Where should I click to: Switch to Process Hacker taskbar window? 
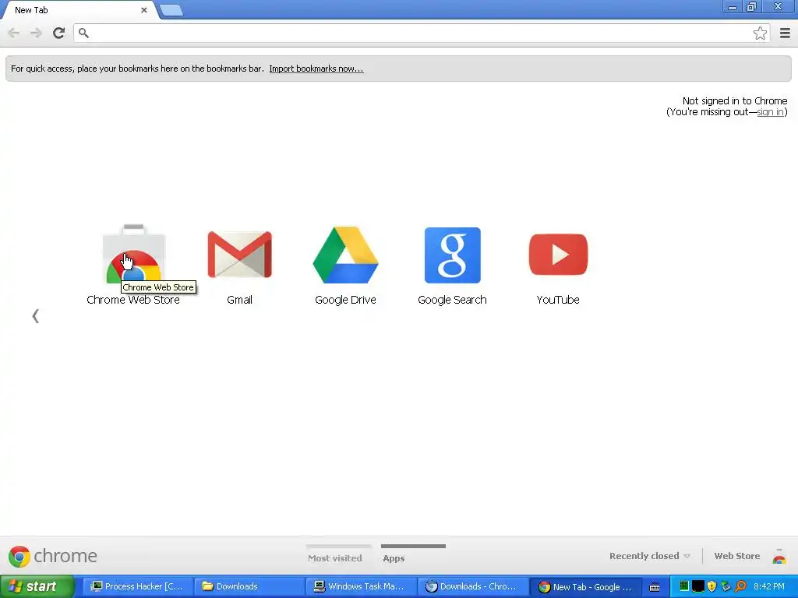click(137, 586)
